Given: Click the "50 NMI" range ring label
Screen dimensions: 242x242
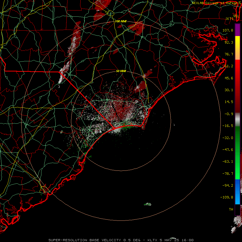Looking at the screenshot, I should 121,71.
